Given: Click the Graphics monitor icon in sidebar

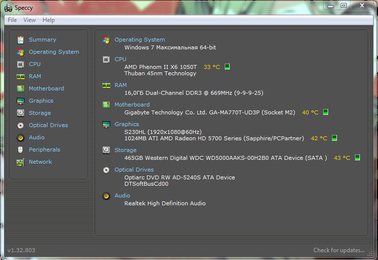Looking at the screenshot, I should 21,101.
